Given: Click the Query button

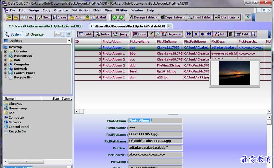Looking at the screenshot, I should point(120,34).
